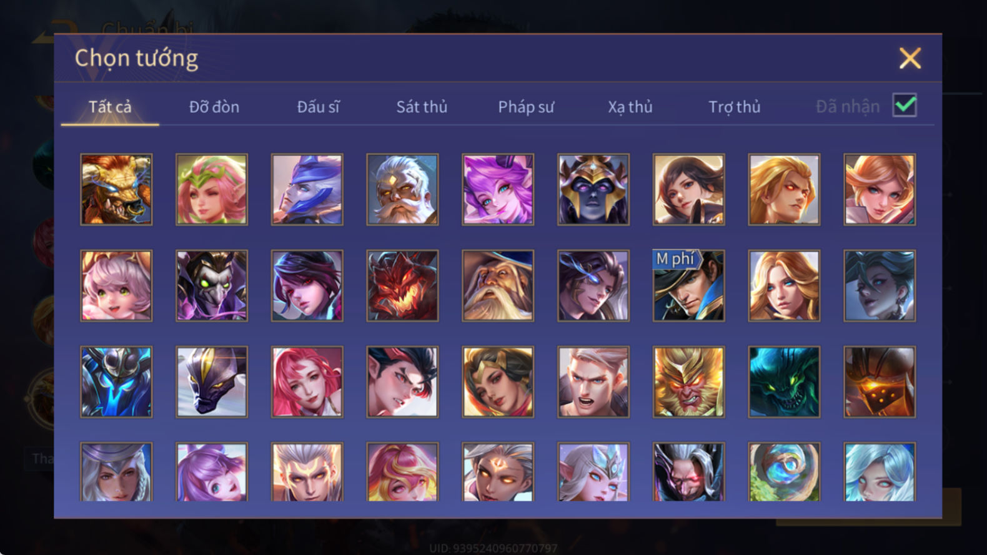The height and width of the screenshot is (555, 987).
Task: Show the 'Xạ thủ' hero category
Action: point(630,107)
